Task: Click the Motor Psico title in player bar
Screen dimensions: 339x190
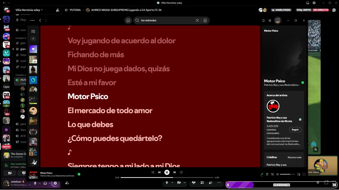Action: coord(46,173)
